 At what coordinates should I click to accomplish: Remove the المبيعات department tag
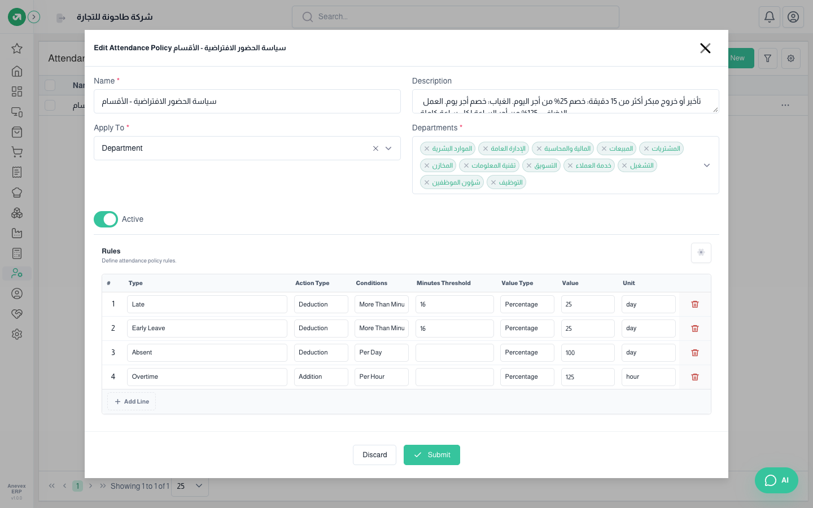[x=604, y=149]
